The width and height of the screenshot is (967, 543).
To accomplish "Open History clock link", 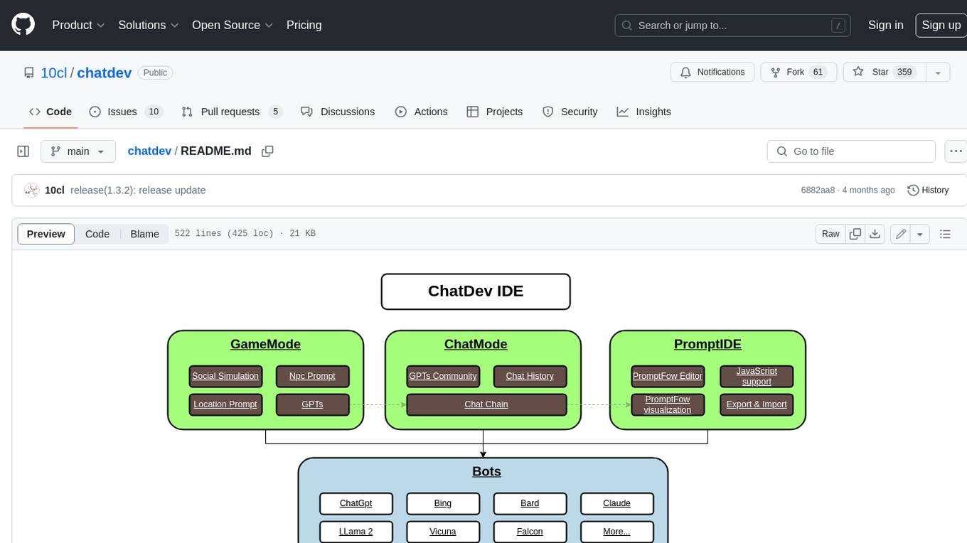I will point(928,190).
